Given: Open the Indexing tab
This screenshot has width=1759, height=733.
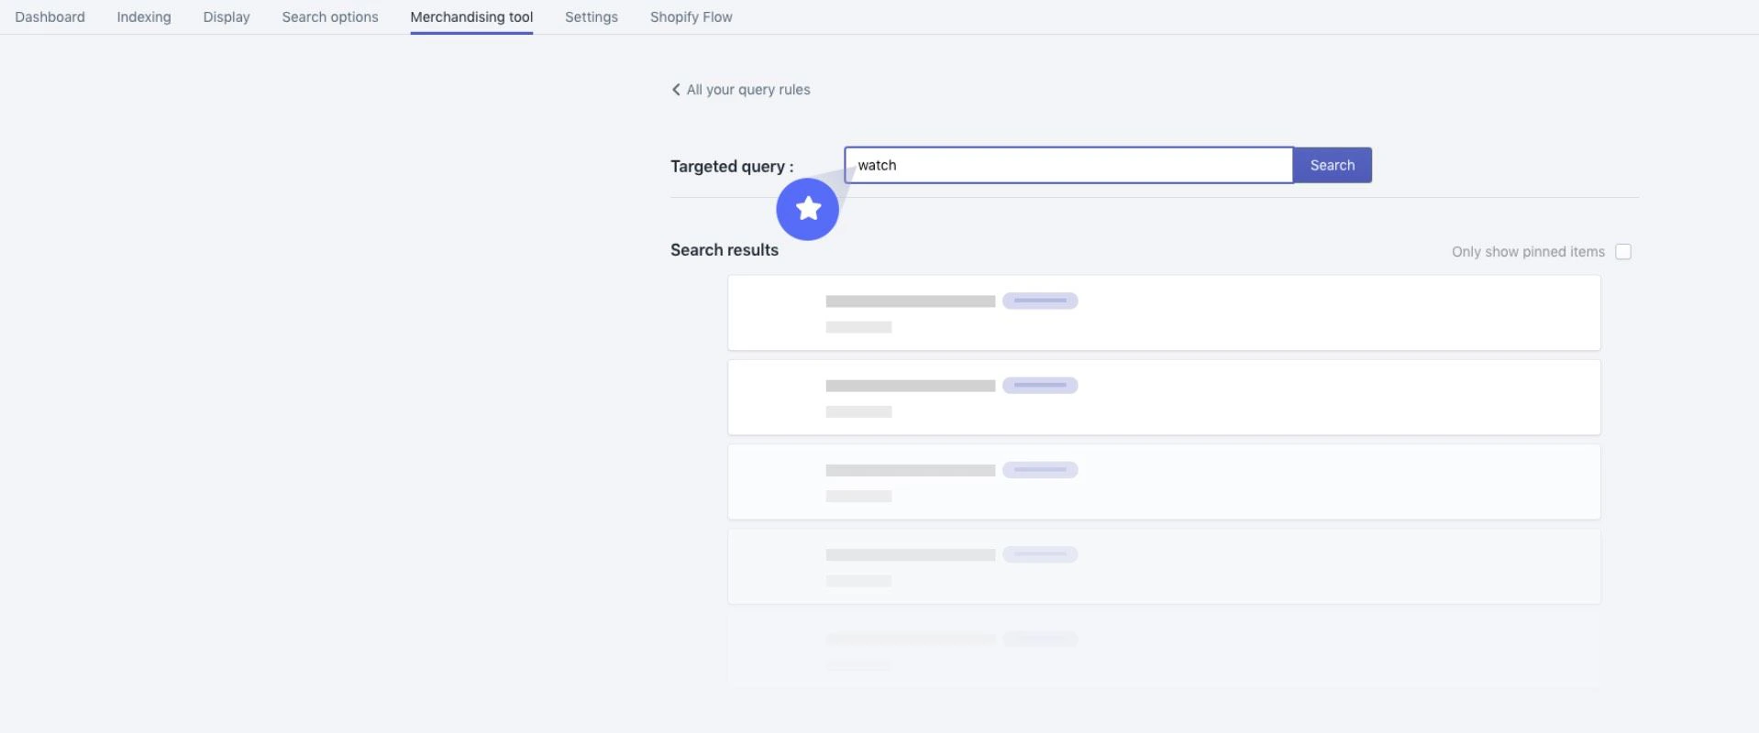Looking at the screenshot, I should [143, 16].
